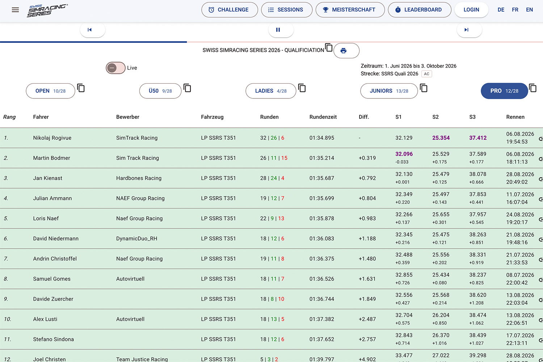The width and height of the screenshot is (543, 362).
Task: Pause the auto-rotating leaderboard
Action: (281, 30)
